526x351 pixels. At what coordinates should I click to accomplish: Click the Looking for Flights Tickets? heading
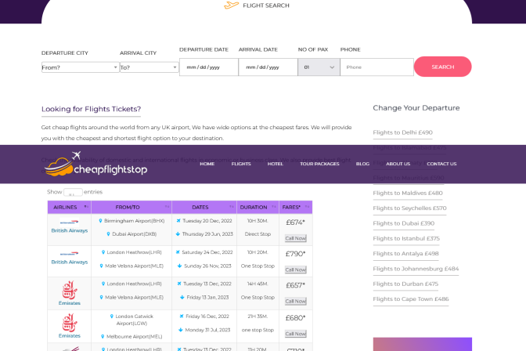pos(91,109)
